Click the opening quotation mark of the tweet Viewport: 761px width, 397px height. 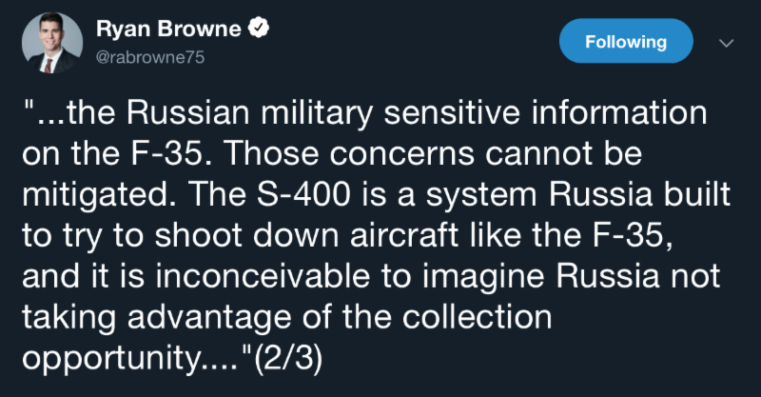[28, 109]
